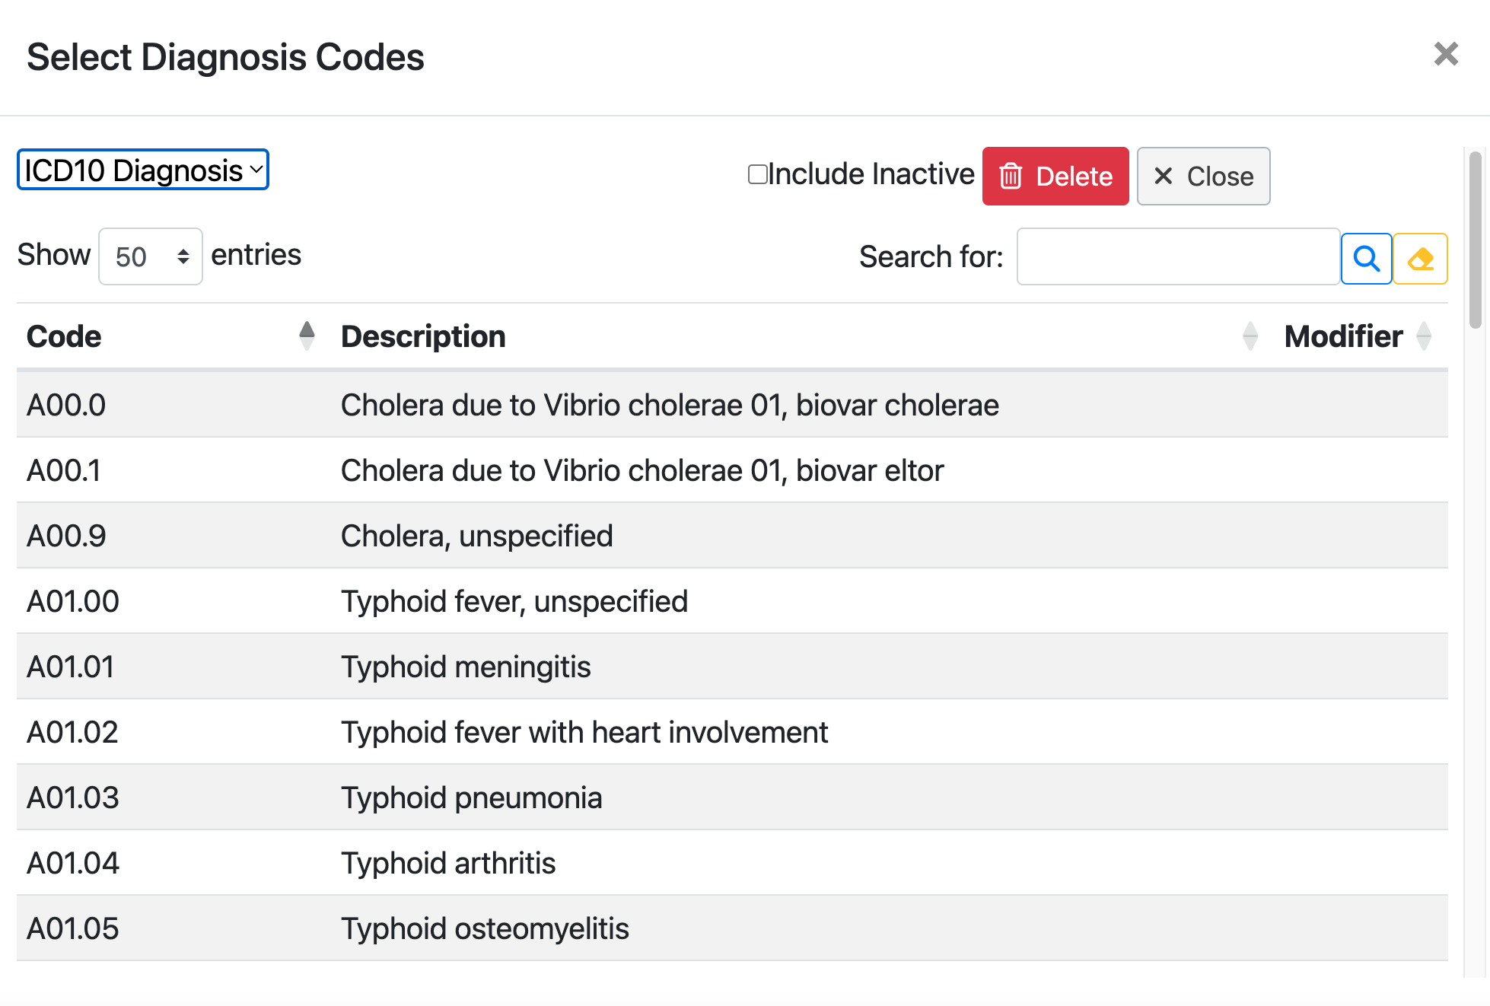
Task: Open the Show 50 entries dropdown
Action: 151,256
